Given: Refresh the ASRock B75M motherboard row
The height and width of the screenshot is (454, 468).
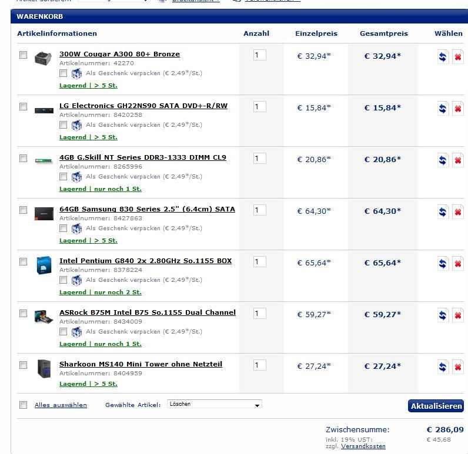Looking at the screenshot, I should 443,315.
